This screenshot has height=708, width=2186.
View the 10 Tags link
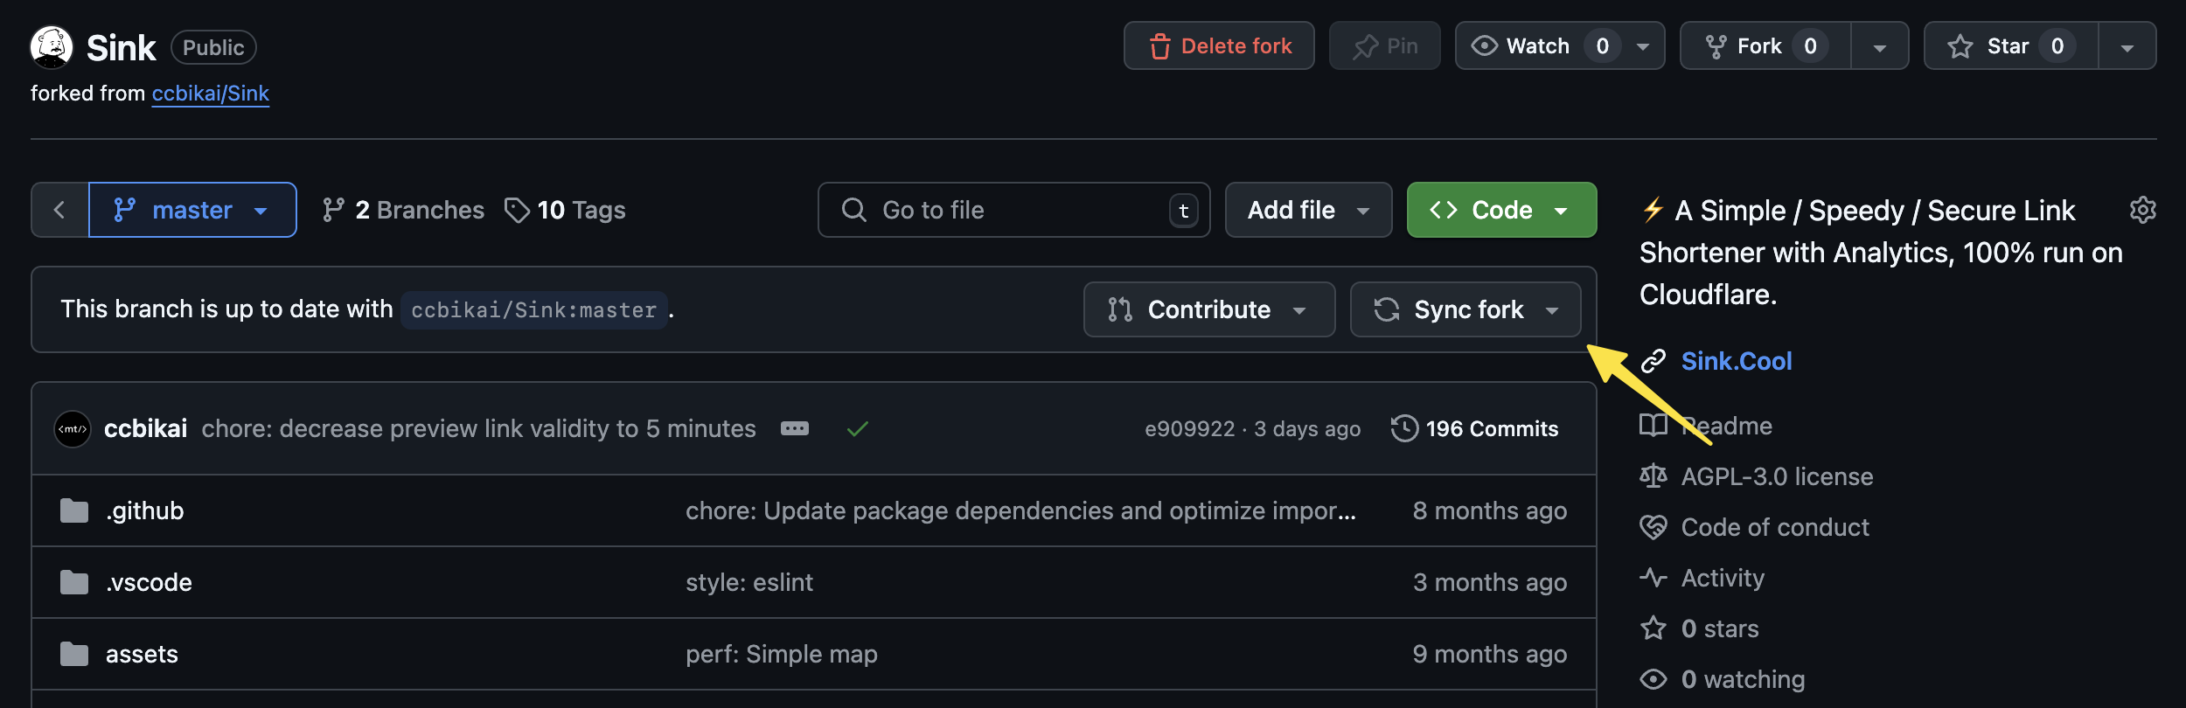565,210
